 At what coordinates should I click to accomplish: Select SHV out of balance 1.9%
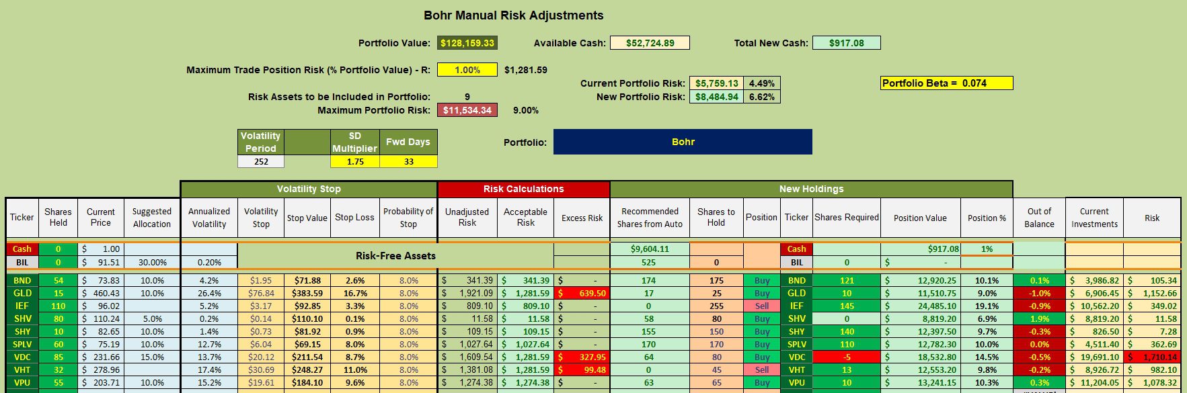pos(1039,318)
